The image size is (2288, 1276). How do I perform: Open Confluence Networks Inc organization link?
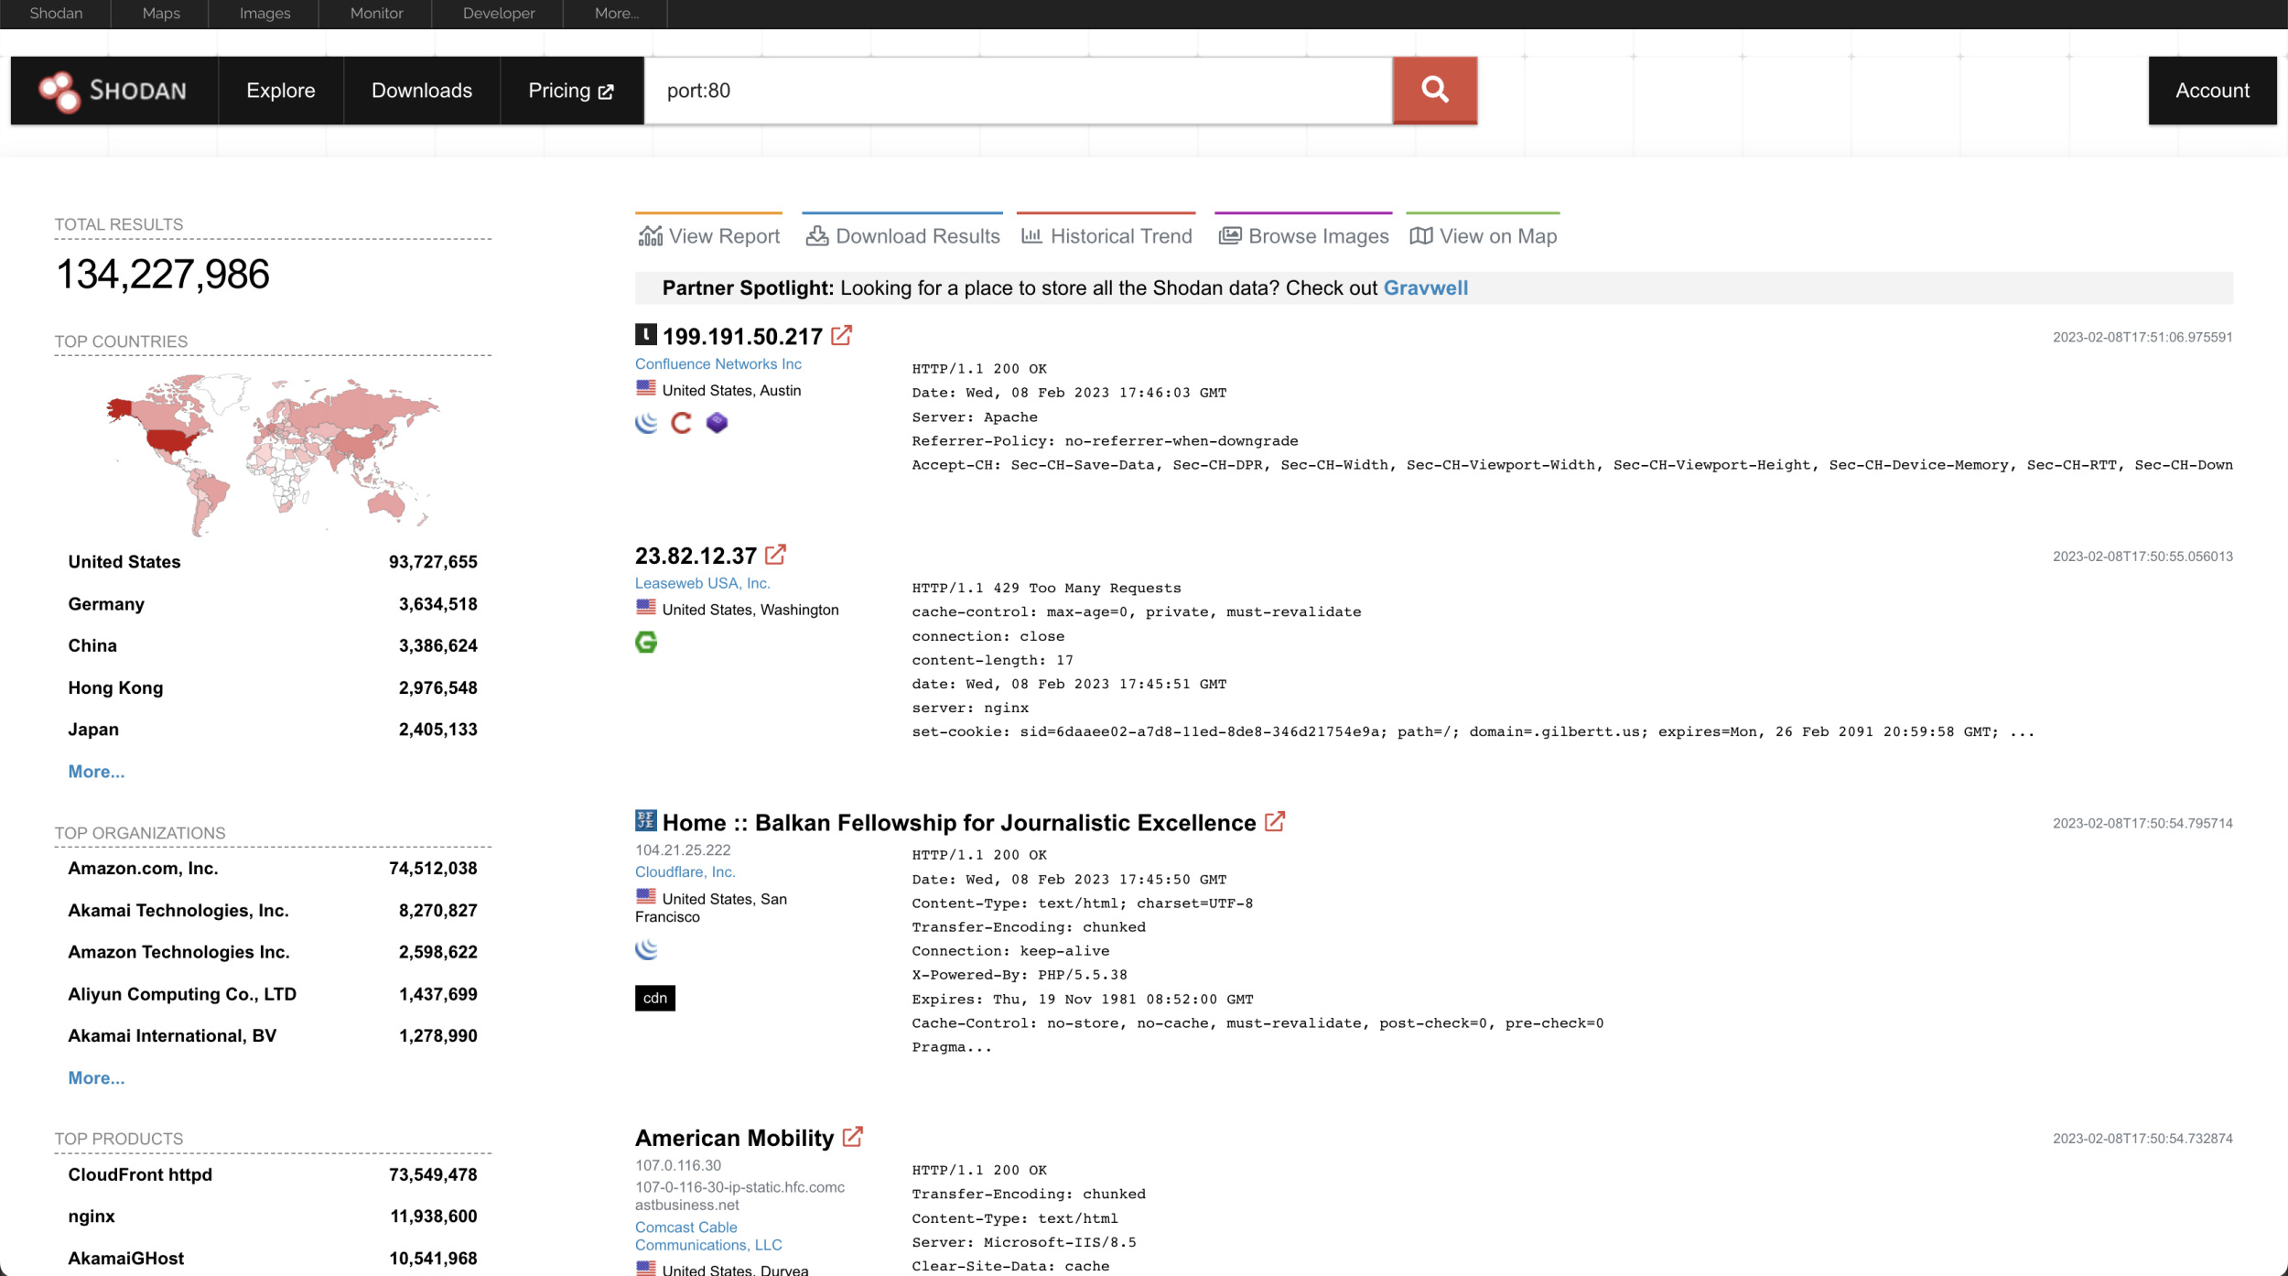[718, 363]
